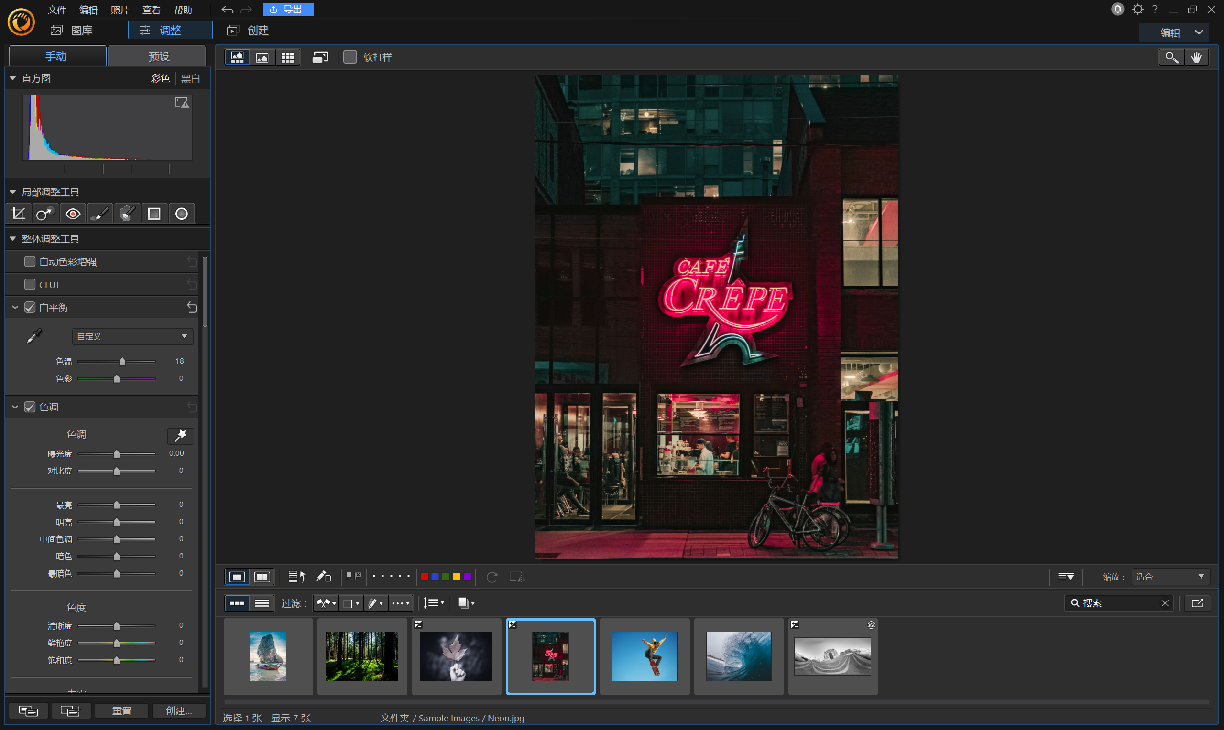The image size is (1224, 730).
Task: Click the auto tone magic wand
Action: (x=181, y=435)
